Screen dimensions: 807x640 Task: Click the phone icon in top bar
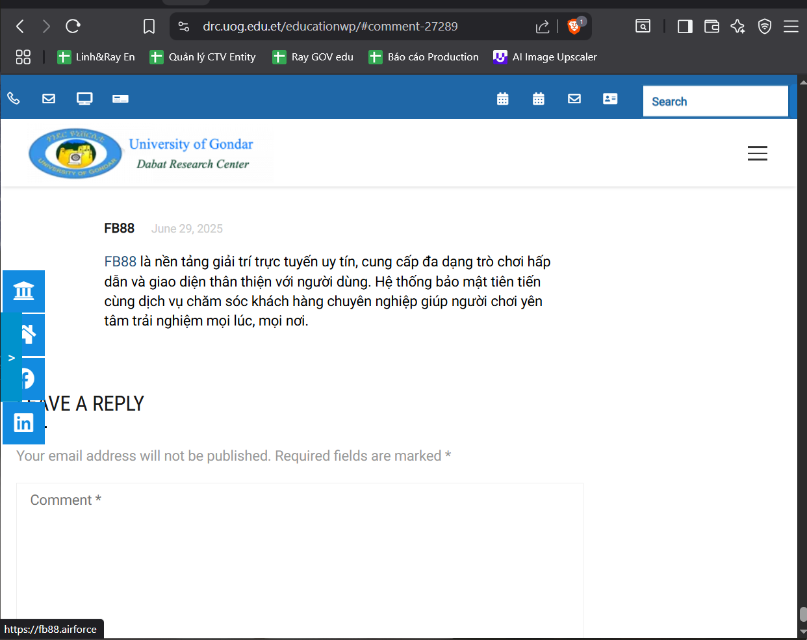tap(14, 98)
